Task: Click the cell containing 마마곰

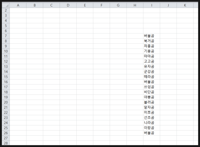Action: pos(152,56)
